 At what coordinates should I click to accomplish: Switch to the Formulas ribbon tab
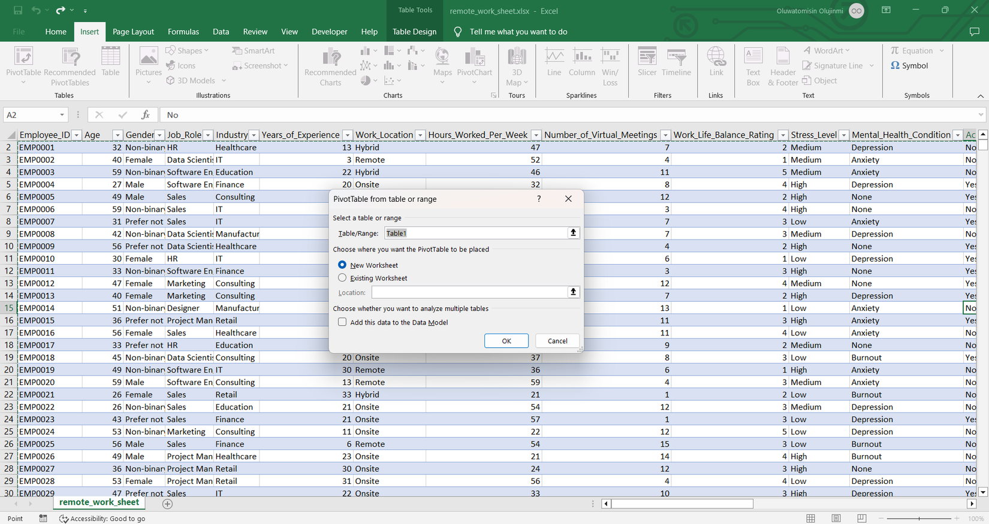[183, 32]
